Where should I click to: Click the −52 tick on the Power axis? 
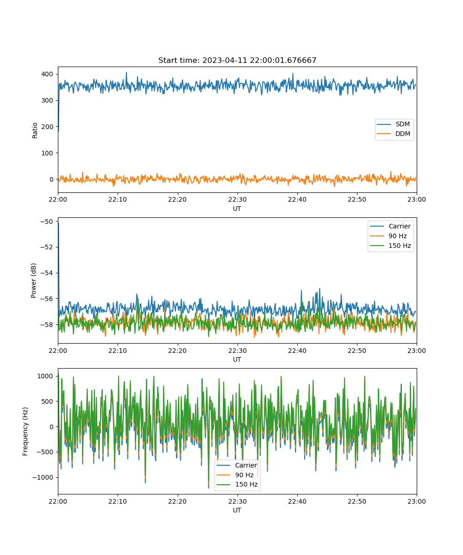(47, 247)
